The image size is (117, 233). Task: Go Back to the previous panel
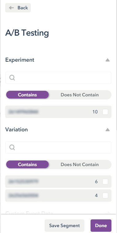(18, 8)
